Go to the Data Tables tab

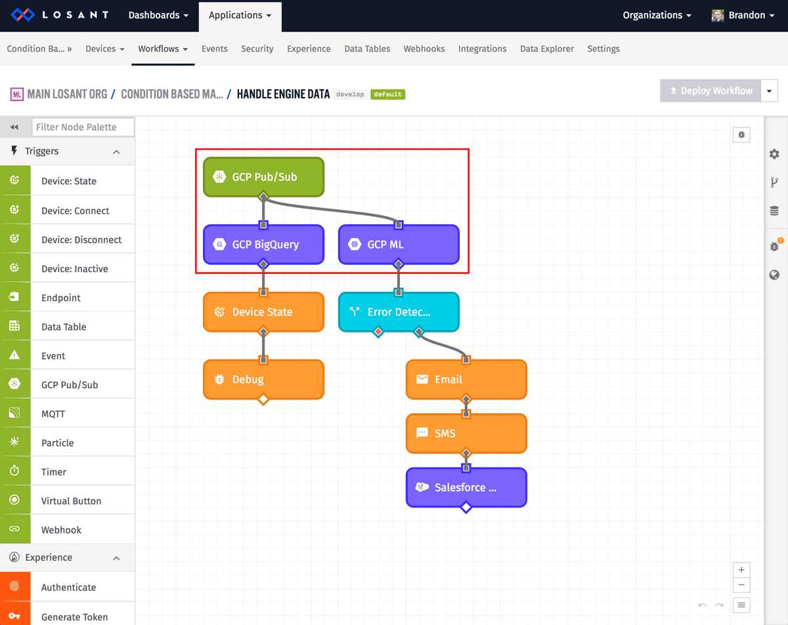367,49
